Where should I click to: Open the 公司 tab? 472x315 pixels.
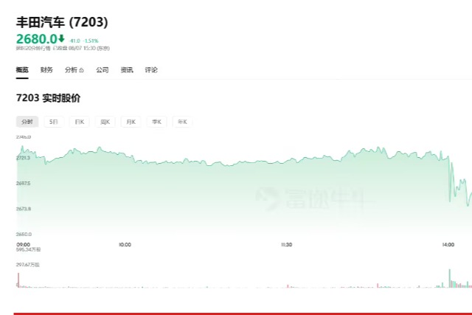point(103,70)
